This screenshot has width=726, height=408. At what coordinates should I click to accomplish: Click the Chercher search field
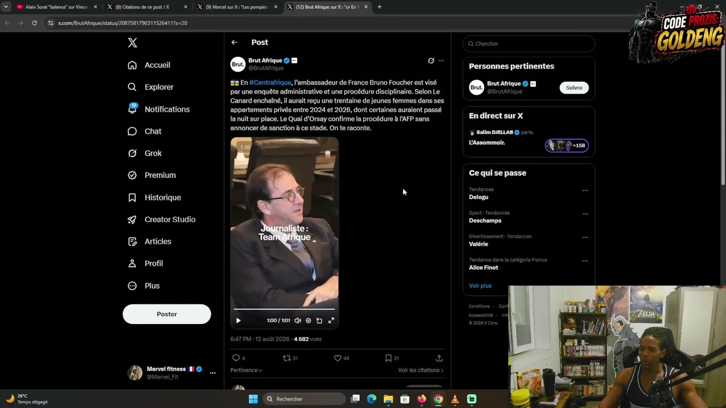click(529, 44)
